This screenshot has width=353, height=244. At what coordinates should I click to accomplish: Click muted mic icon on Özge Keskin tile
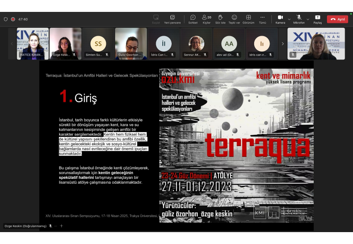(74, 55)
